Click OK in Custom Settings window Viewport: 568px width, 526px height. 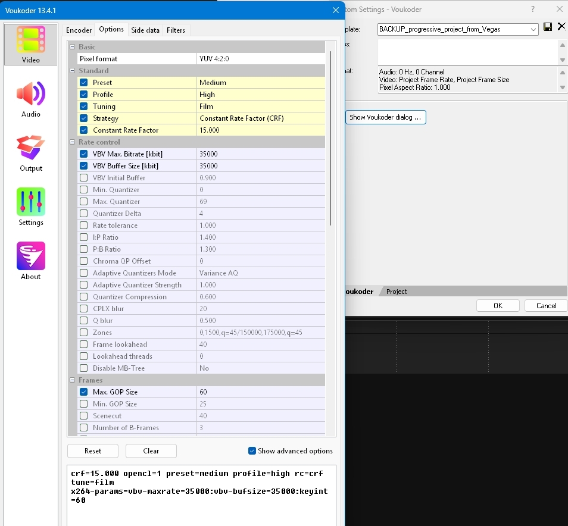click(498, 305)
